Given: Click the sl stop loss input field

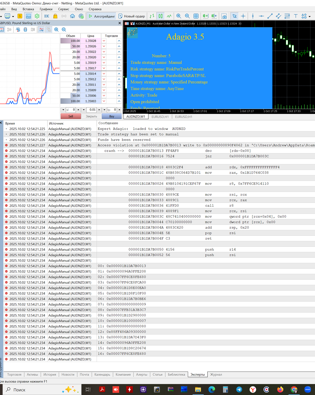Looking at the screenshot, I should [71, 110].
